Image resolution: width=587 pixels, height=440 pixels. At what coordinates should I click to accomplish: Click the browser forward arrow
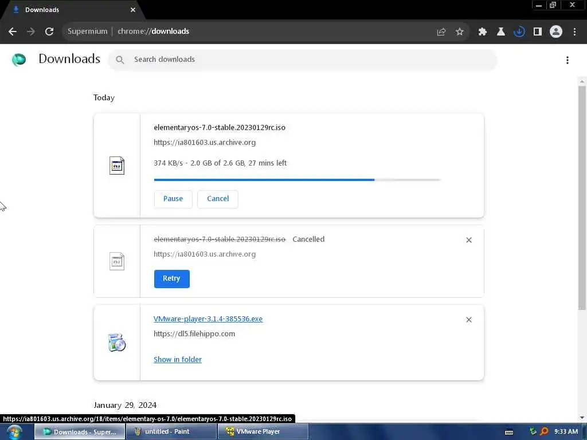[x=31, y=32]
